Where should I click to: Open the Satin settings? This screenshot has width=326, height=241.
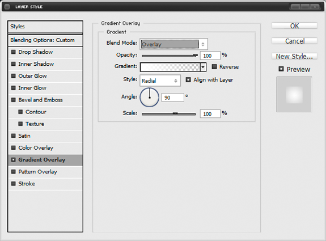tap(24, 136)
